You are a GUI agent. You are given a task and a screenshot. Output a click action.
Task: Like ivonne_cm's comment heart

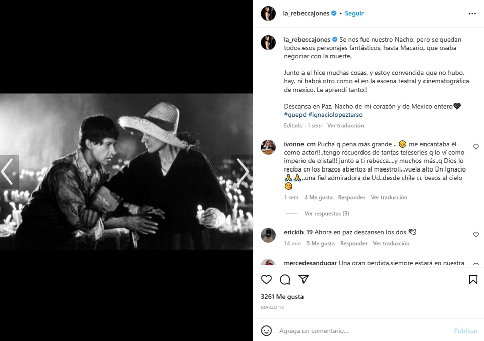476,147
